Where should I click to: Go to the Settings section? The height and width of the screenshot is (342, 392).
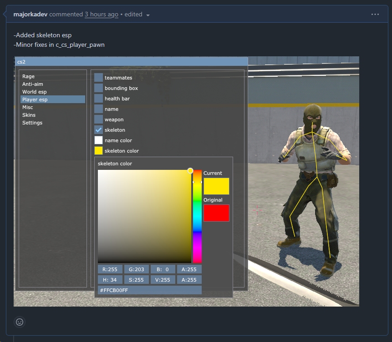(x=32, y=123)
